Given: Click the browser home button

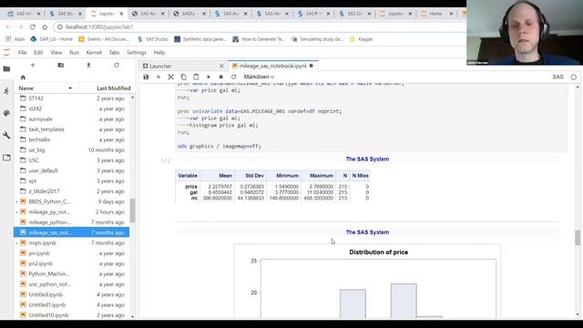Looking at the screenshot, I should point(45,27).
